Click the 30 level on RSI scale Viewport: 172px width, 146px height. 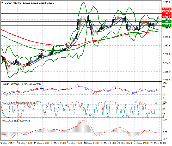[164, 95]
